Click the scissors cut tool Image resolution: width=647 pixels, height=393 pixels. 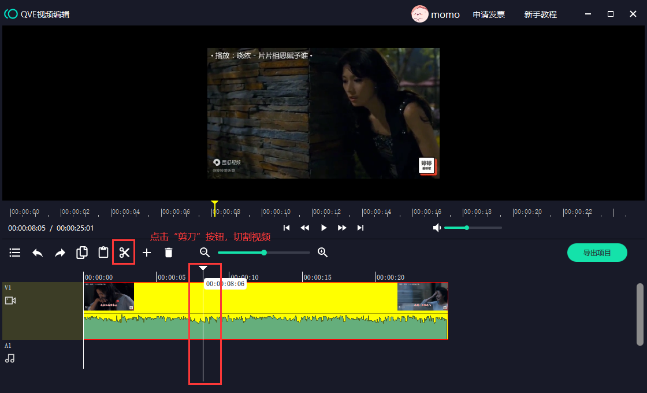[124, 253]
